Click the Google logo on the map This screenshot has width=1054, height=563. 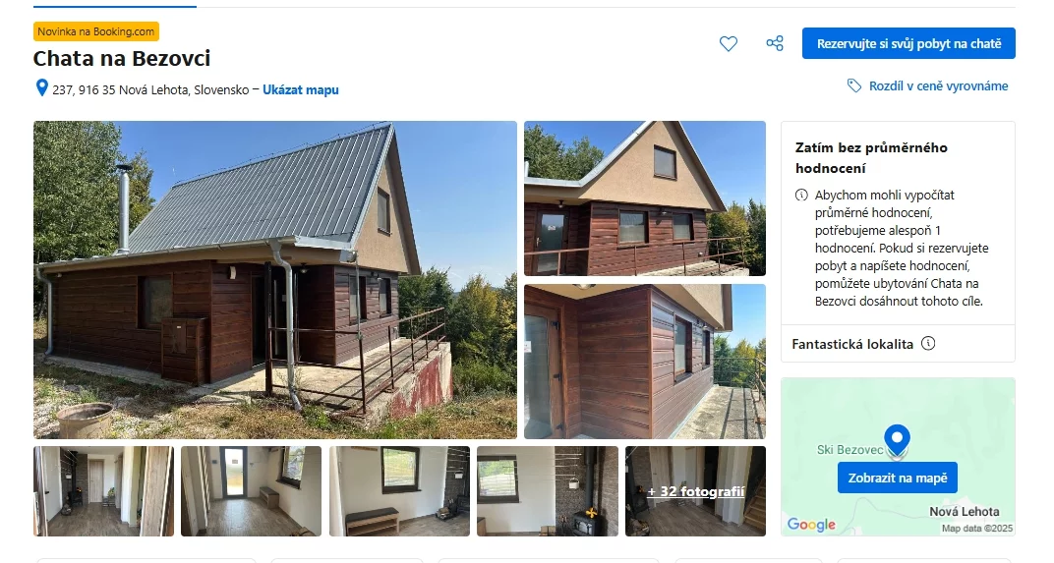pyautogui.click(x=811, y=524)
